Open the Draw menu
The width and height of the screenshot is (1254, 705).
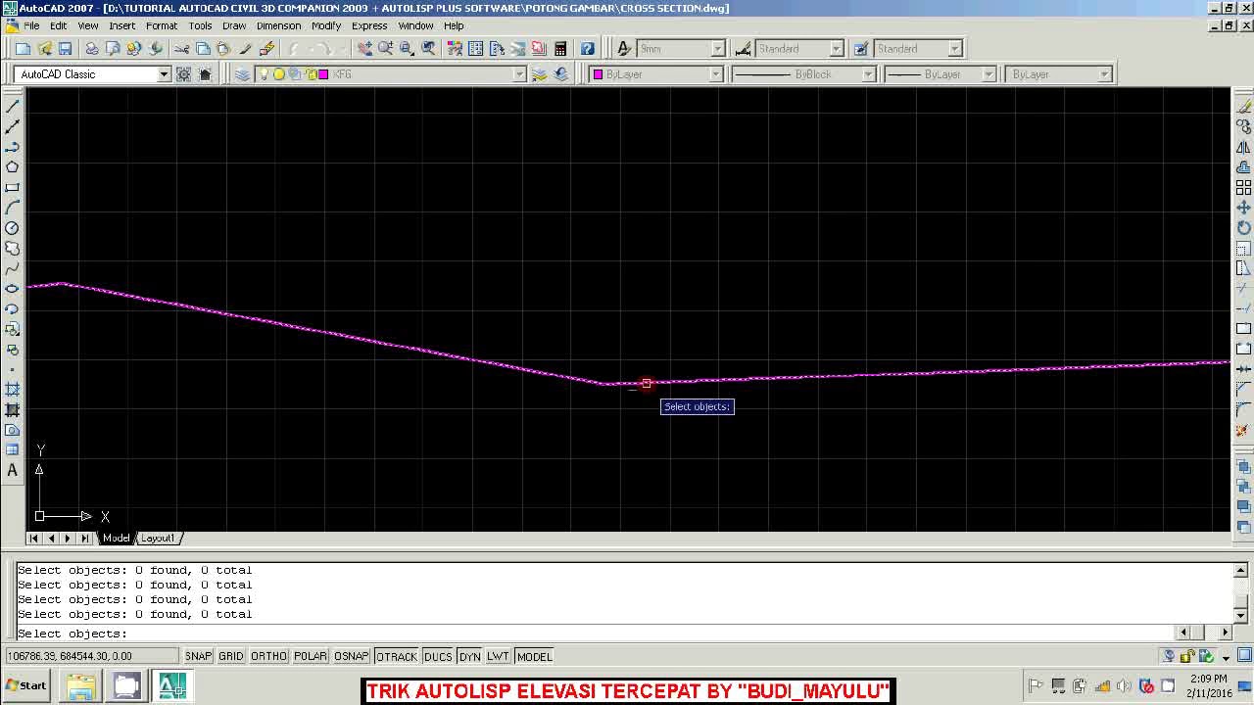234,25
